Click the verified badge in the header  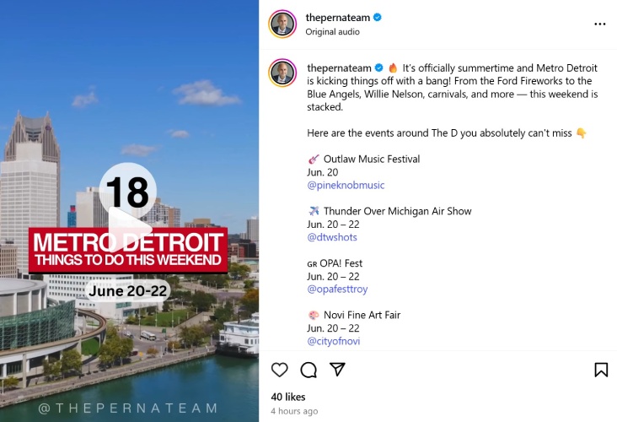point(377,18)
